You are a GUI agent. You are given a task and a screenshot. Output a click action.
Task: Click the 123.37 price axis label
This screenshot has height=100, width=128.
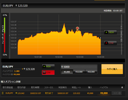pyautogui.click(x=14, y=22)
